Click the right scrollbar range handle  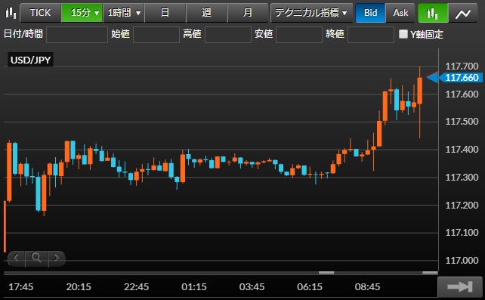430,273
